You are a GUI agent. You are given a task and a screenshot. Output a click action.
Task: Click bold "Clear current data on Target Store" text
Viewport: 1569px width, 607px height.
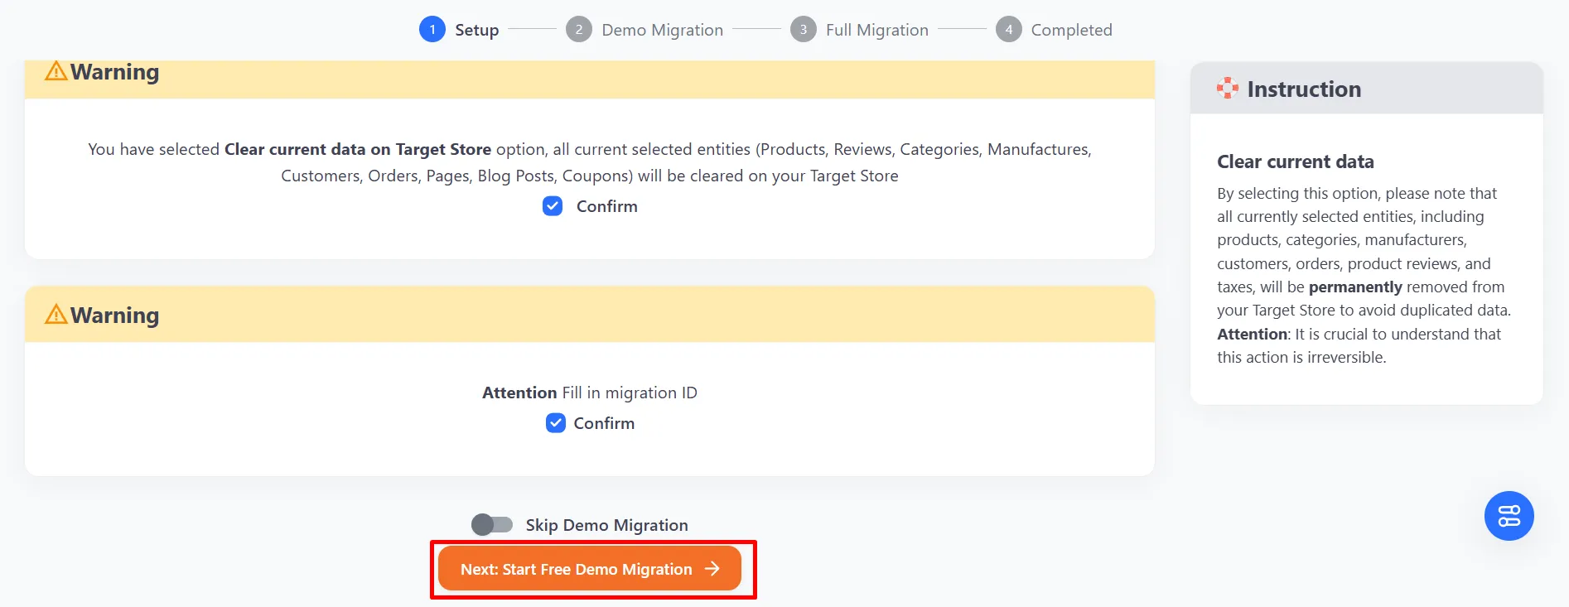coord(358,149)
